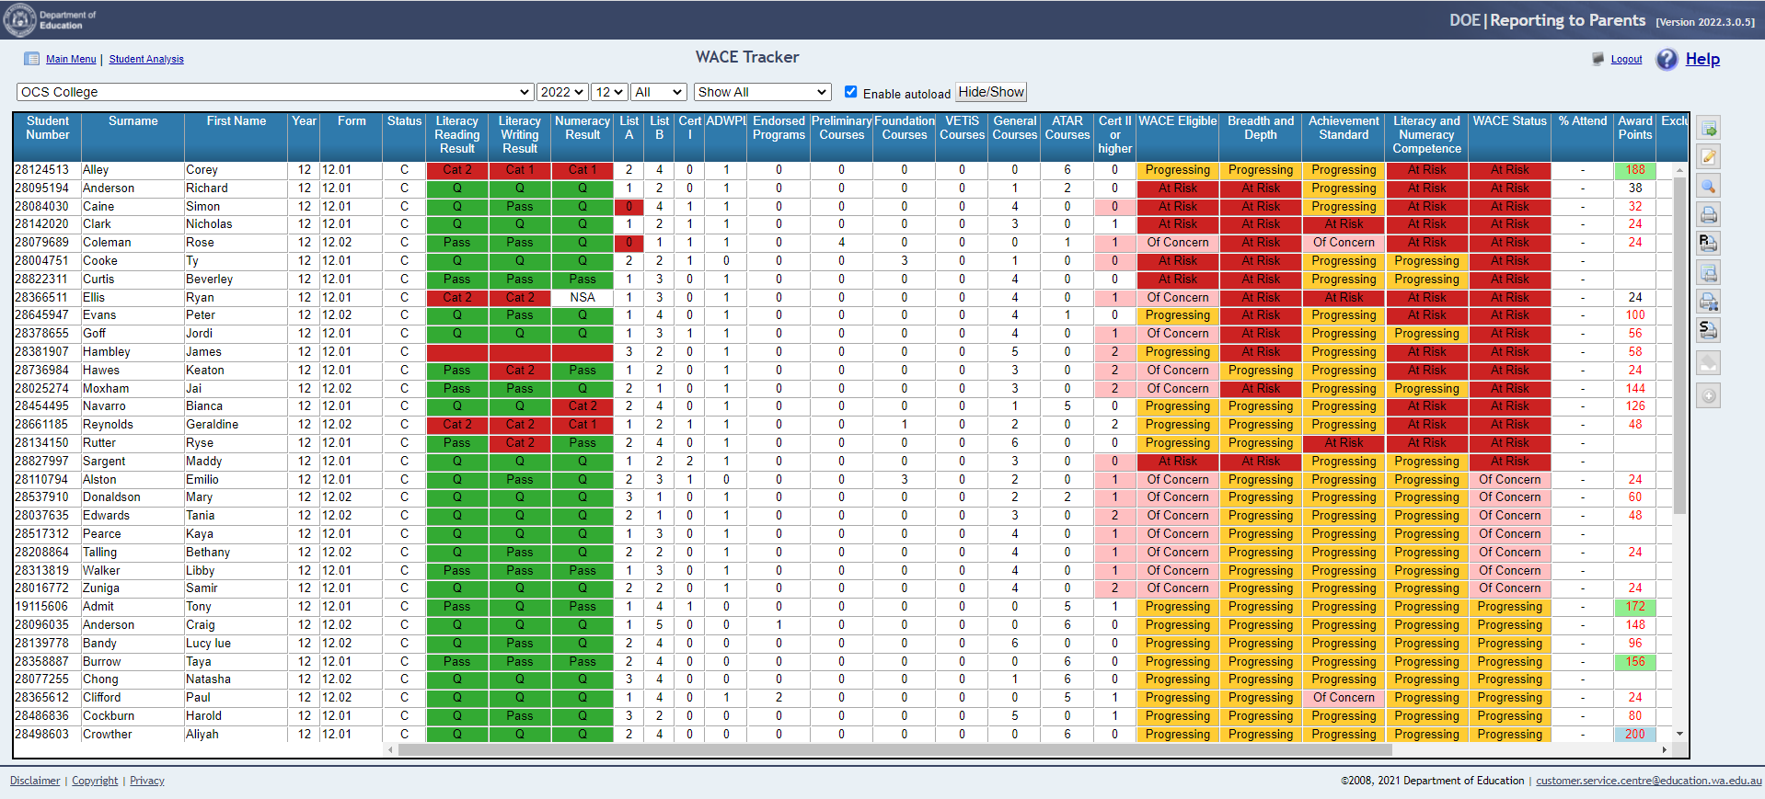Open the OCS College school dropdown
This screenshot has width=1765, height=799.
[x=274, y=92]
